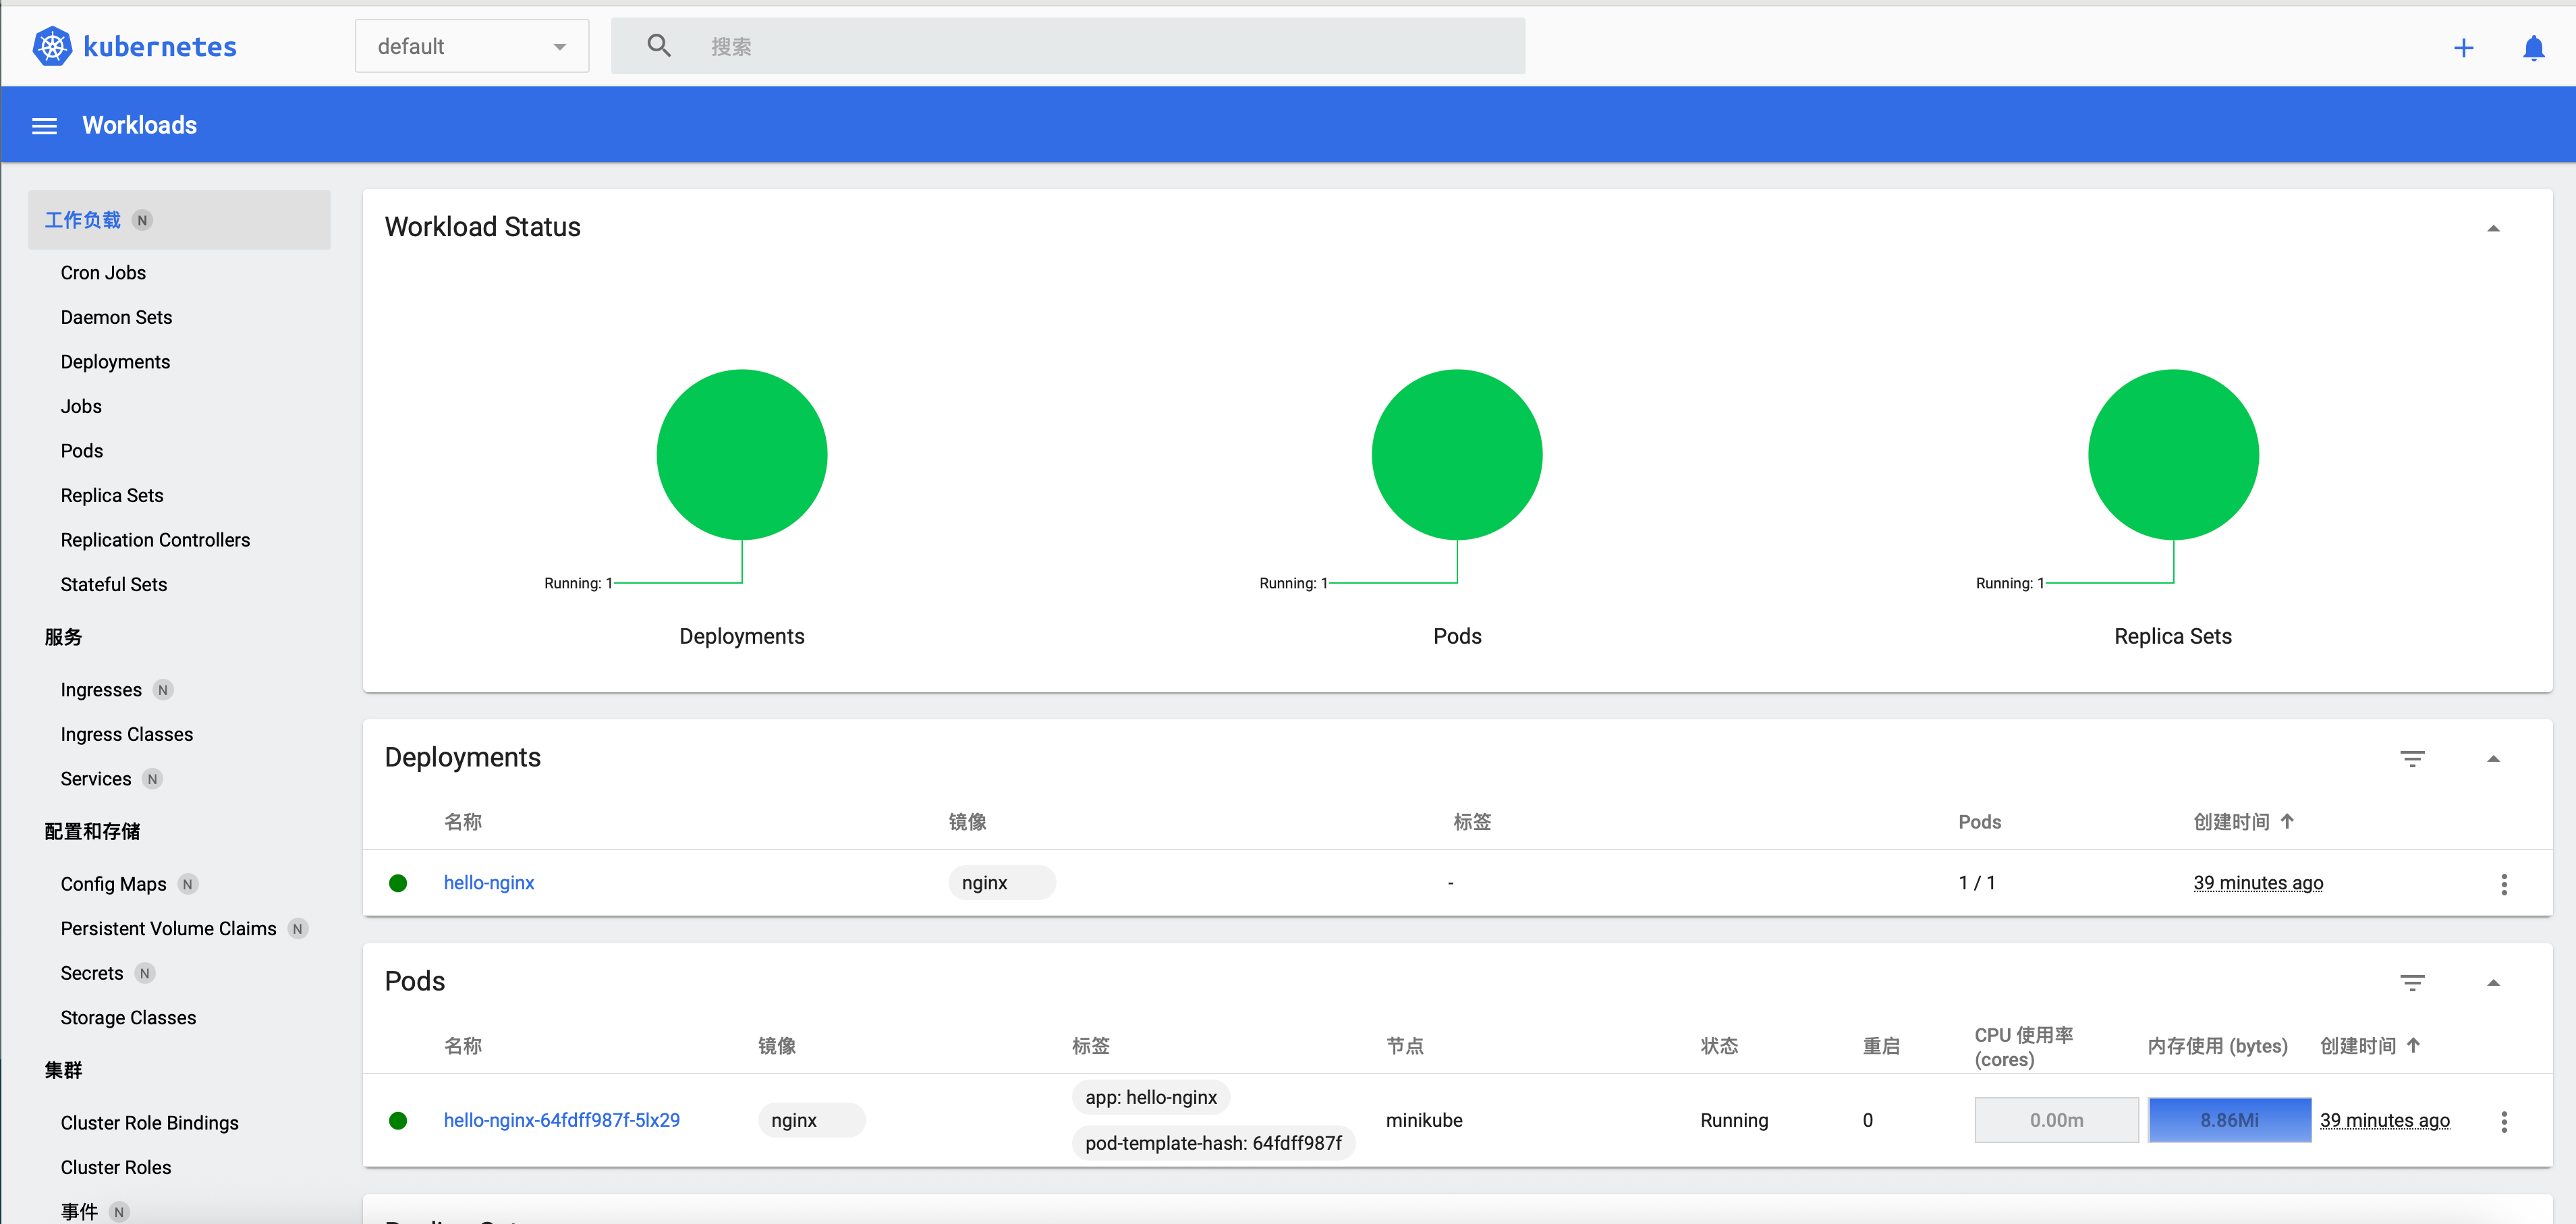Viewport: 2576px width, 1224px height.
Task: Open Stateful Sets in the sidebar
Action: pos(114,584)
